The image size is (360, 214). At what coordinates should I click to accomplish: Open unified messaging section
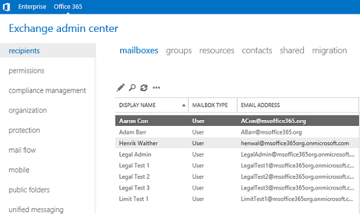click(36, 209)
